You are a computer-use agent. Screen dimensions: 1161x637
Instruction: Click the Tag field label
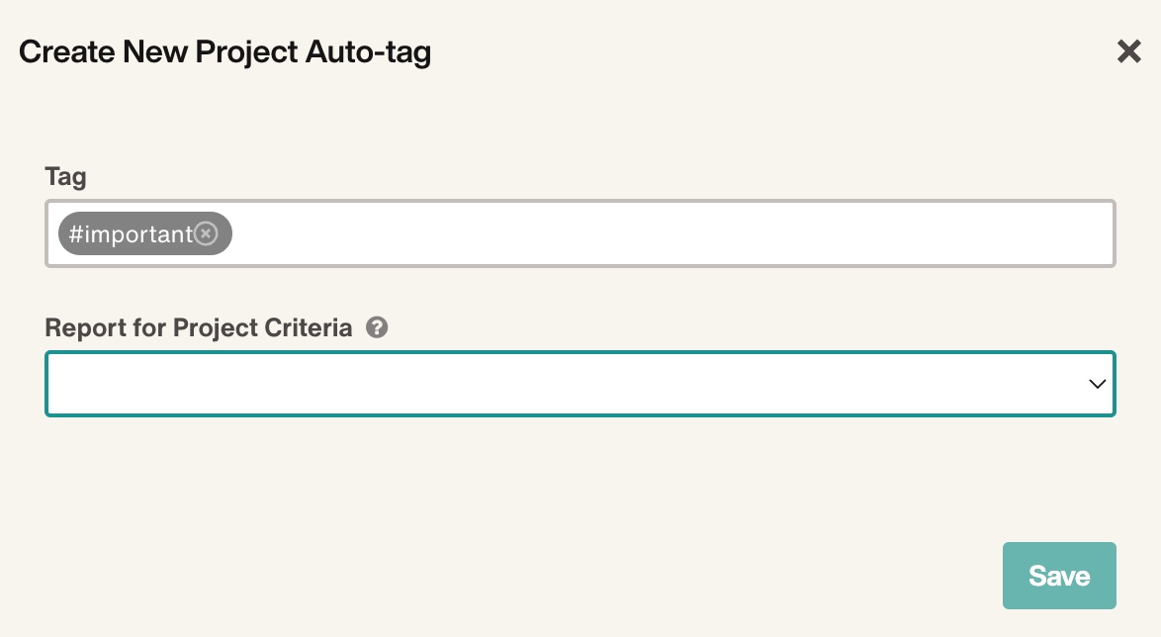(66, 176)
